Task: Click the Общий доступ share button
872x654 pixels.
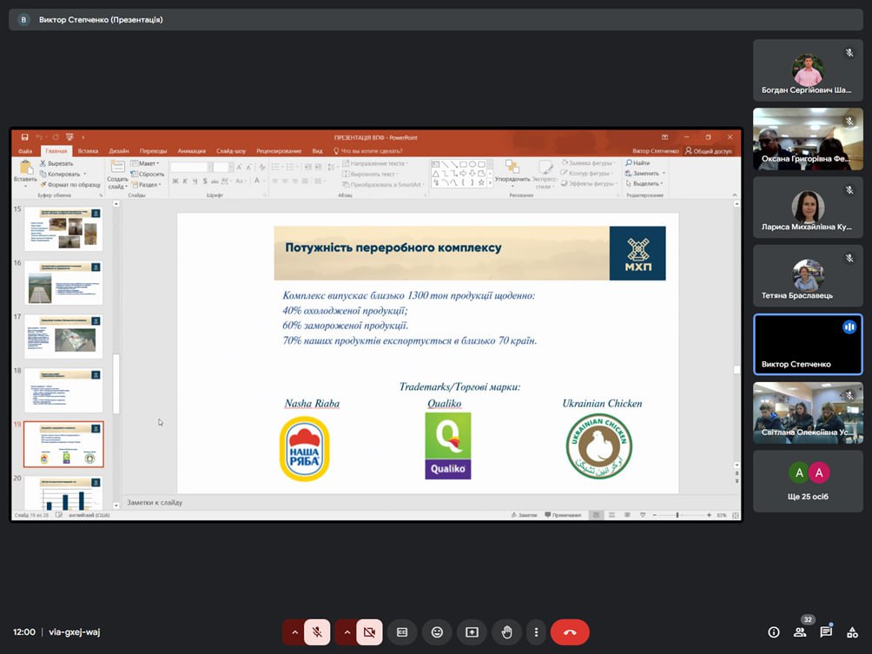Action: tap(709, 151)
